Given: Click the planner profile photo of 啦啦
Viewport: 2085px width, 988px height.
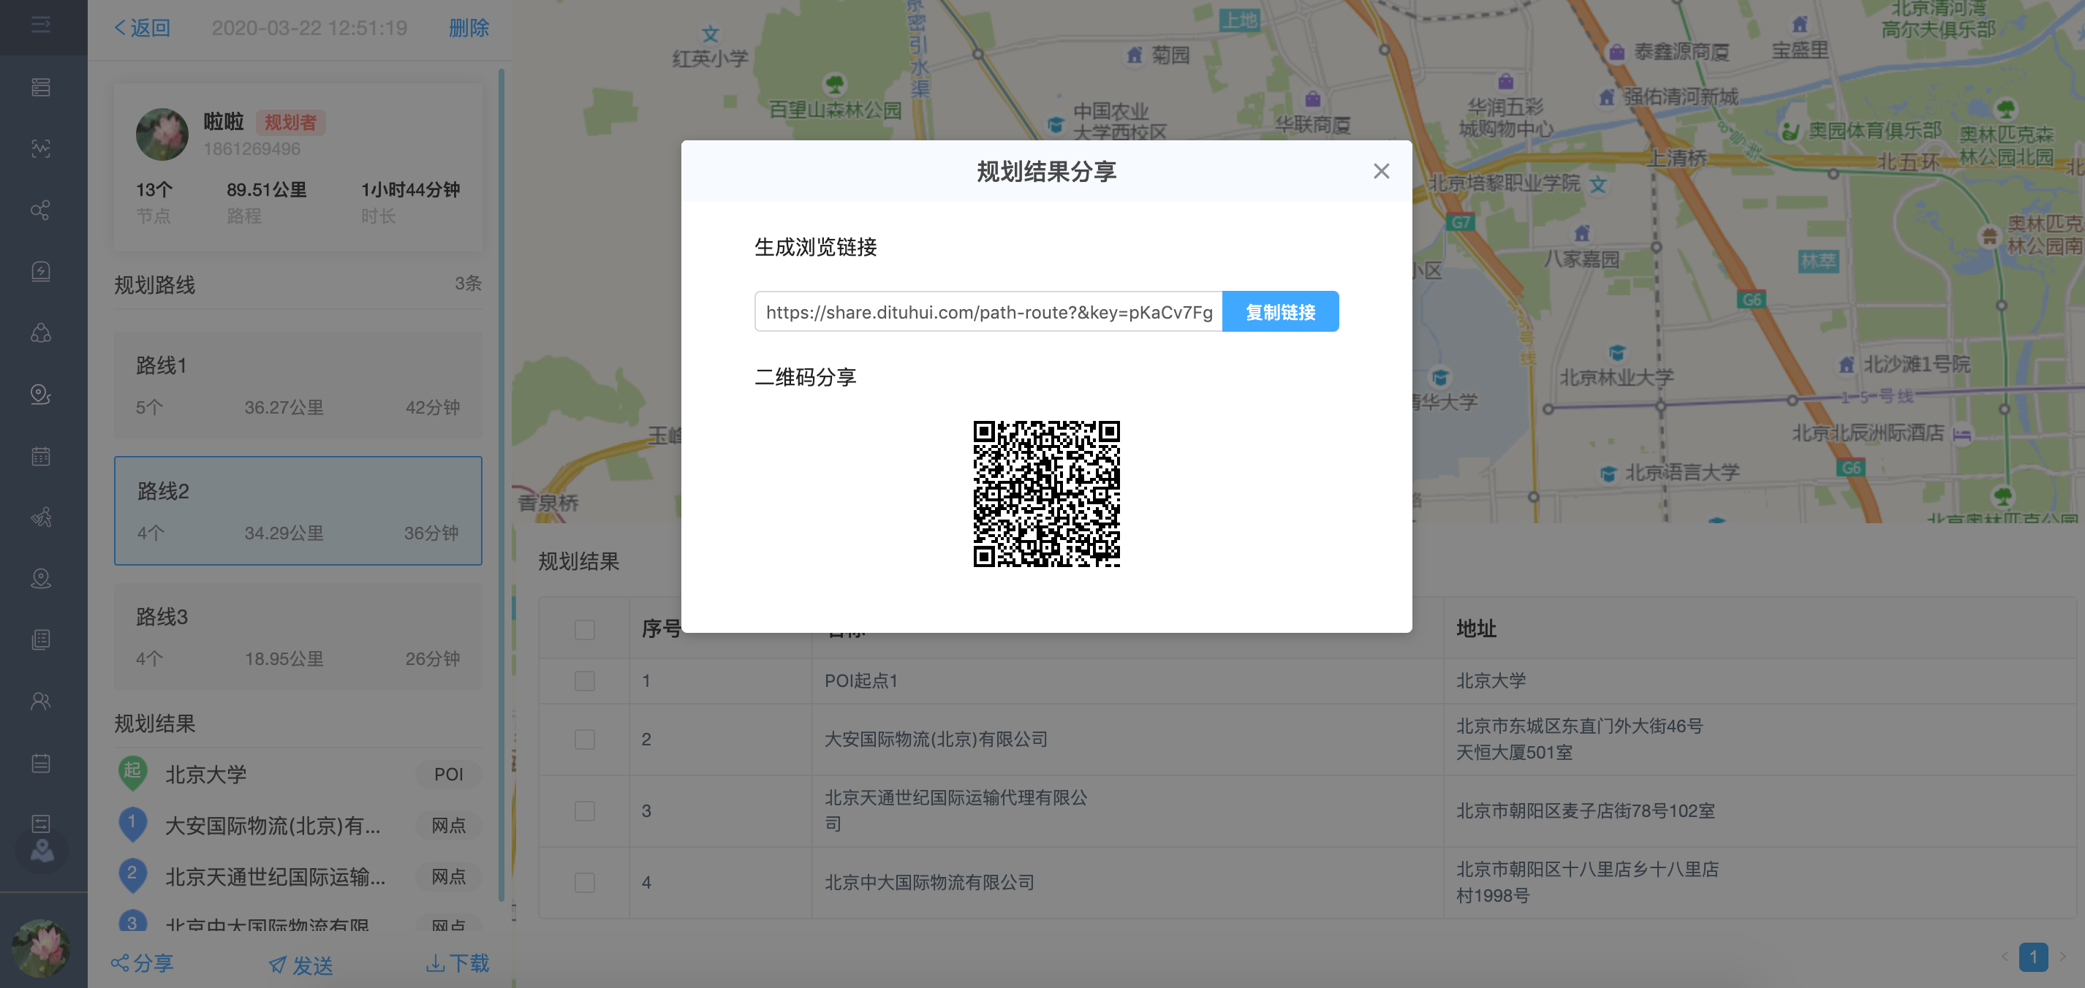Looking at the screenshot, I should [x=162, y=134].
